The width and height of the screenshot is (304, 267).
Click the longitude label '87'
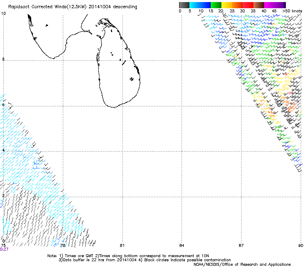[x=241, y=246]
